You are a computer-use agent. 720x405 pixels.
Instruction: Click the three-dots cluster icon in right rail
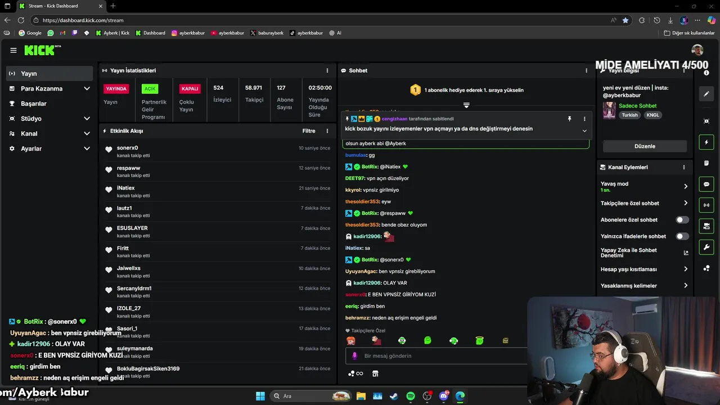click(706, 268)
